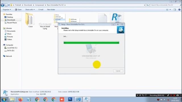This screenshot has width=182, height=102.
Task: Select Downloads in the navigation pane
Action: click(11, 20)
